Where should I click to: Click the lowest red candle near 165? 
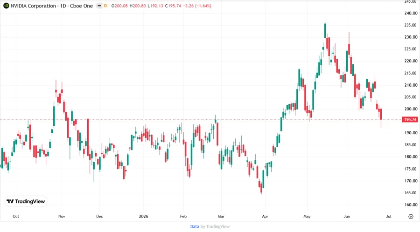point(261,188)
